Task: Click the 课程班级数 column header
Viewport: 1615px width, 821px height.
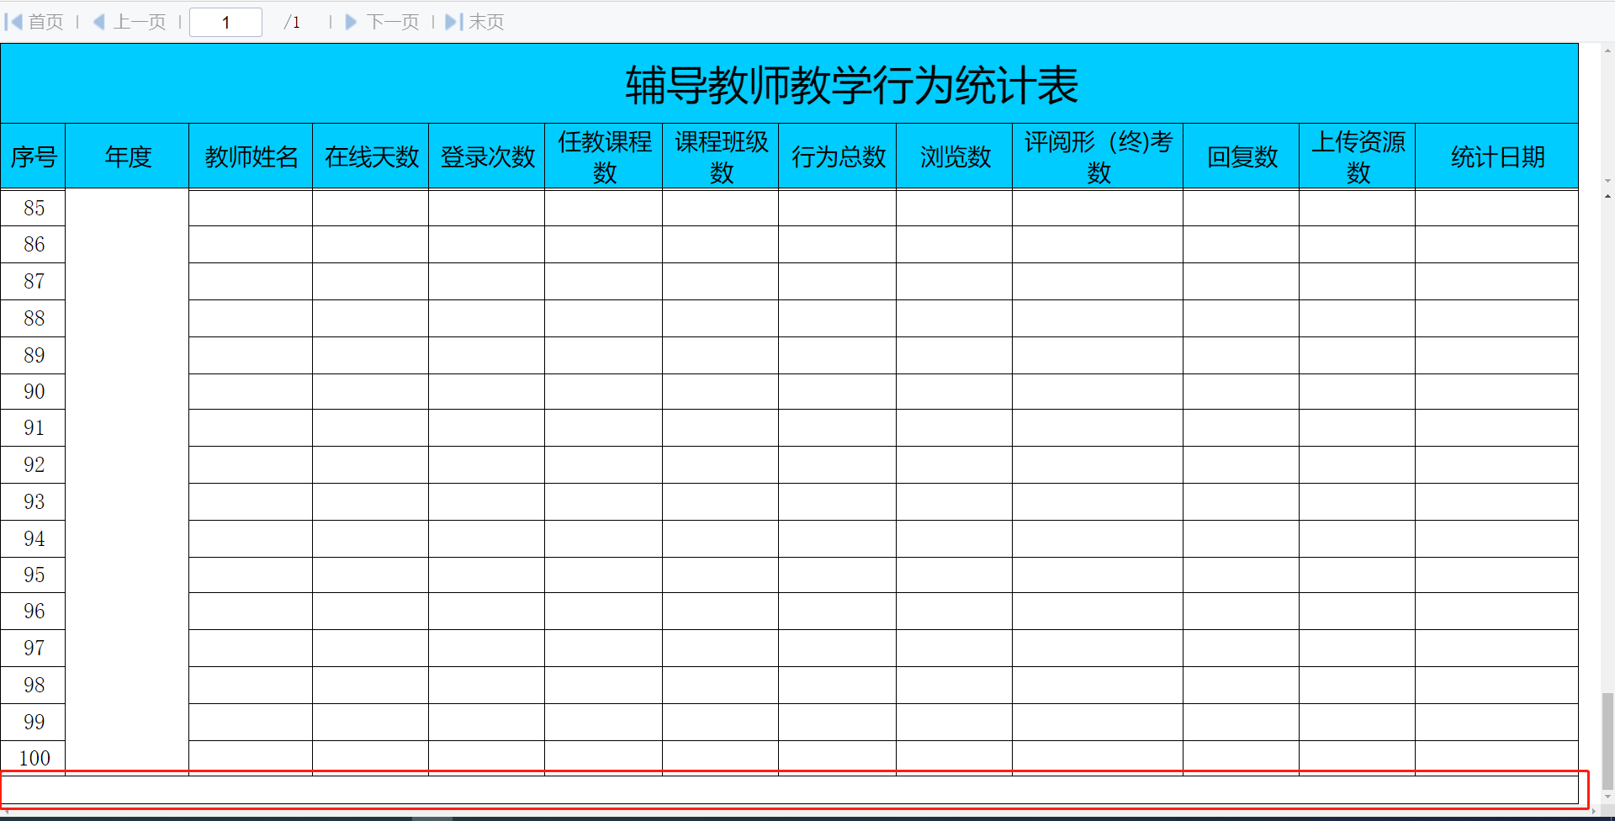Action: pos(721,156)
